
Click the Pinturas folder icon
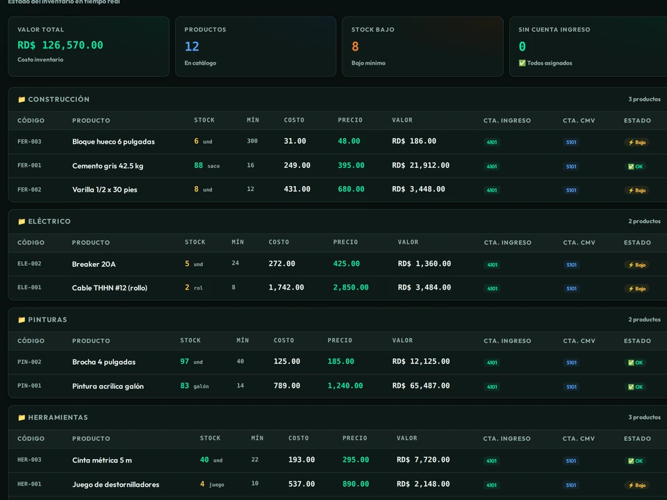pos(22,319)
